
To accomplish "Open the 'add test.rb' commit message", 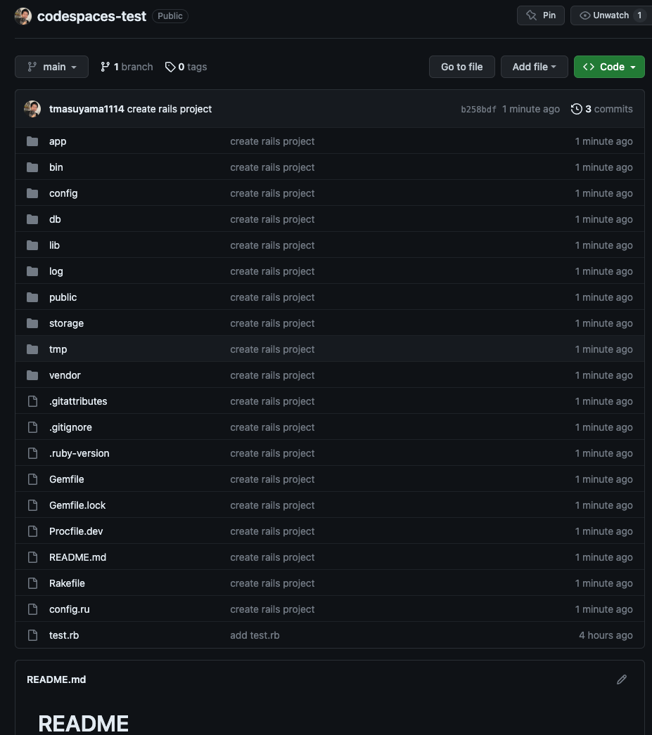I will pos(255,635).
